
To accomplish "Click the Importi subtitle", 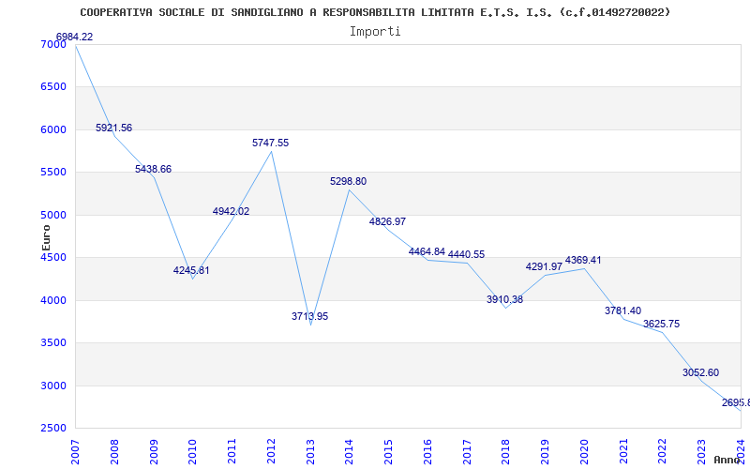I will point(375,32).
